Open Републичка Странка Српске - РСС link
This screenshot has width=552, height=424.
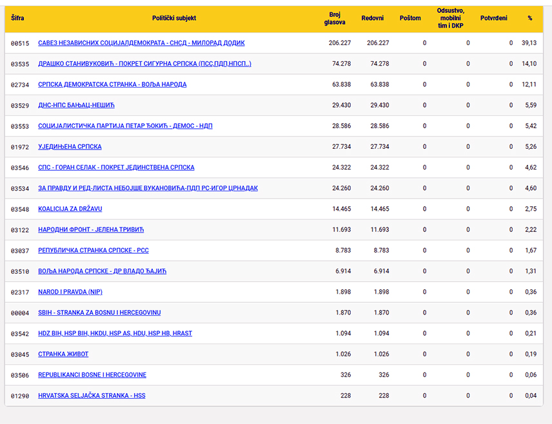pyautogui.click(x=94, y=251)
